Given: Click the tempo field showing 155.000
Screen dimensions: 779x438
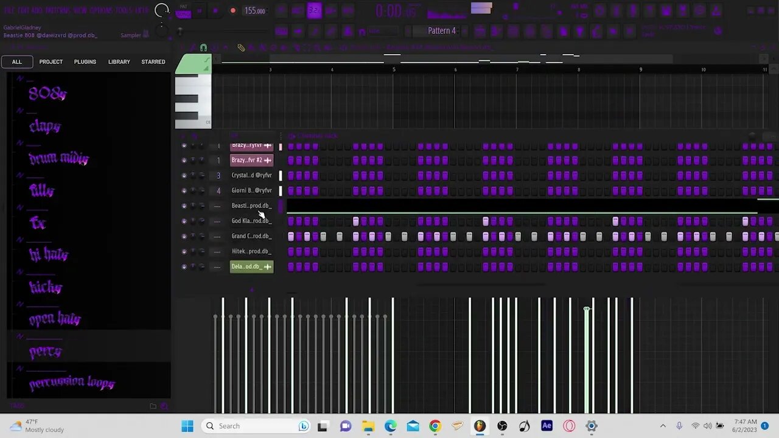Looking at the screenshot, I should (x=254, y=11).
